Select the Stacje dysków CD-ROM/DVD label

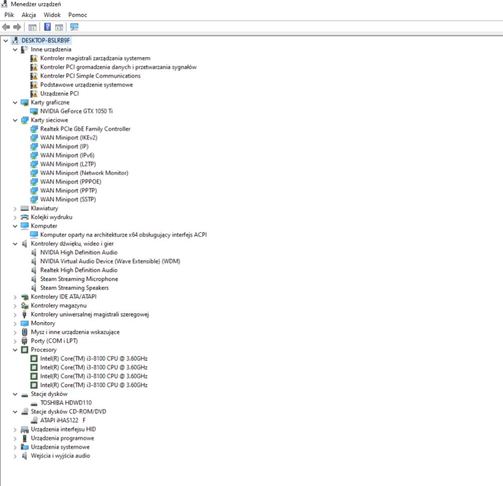click(x=68, y=412)
